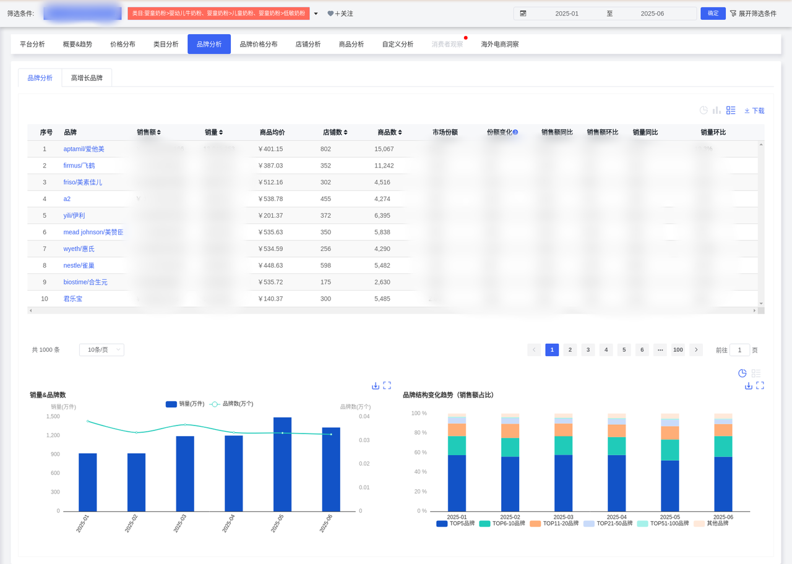The height and width of the screenshot is (564, 792).
Task: Open 自定义分析 tab
Action: click(398, 45)
